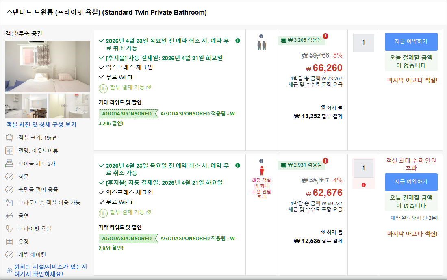Click the ₩2,931 적용됨 coupon tag

click(302, 165)
